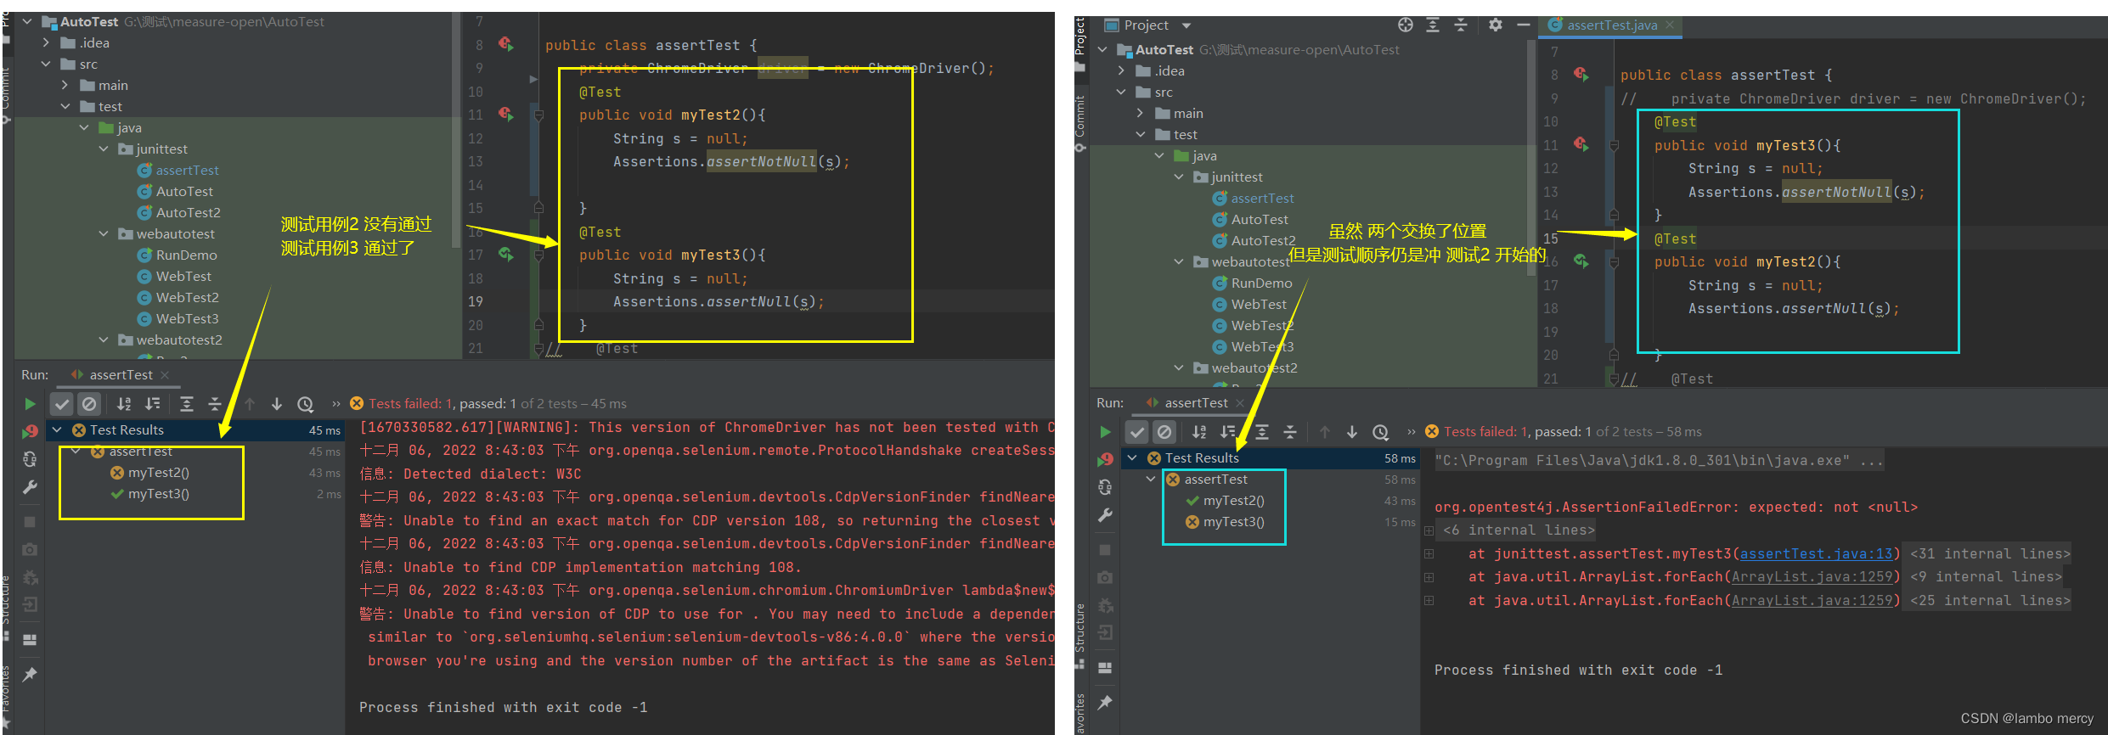This screenshot has height=735, width=2108.
Task: Expand main folder in left project tree
Action: click(65, 85)
